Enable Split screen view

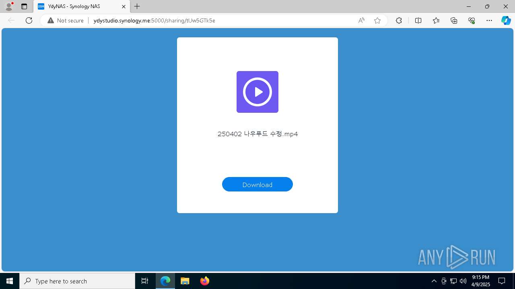click(418, 20)
